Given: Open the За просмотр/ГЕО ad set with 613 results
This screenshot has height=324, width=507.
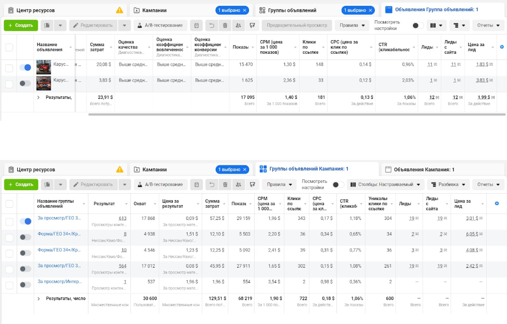Looking at the screenshot, I should [x=59, y=218].
